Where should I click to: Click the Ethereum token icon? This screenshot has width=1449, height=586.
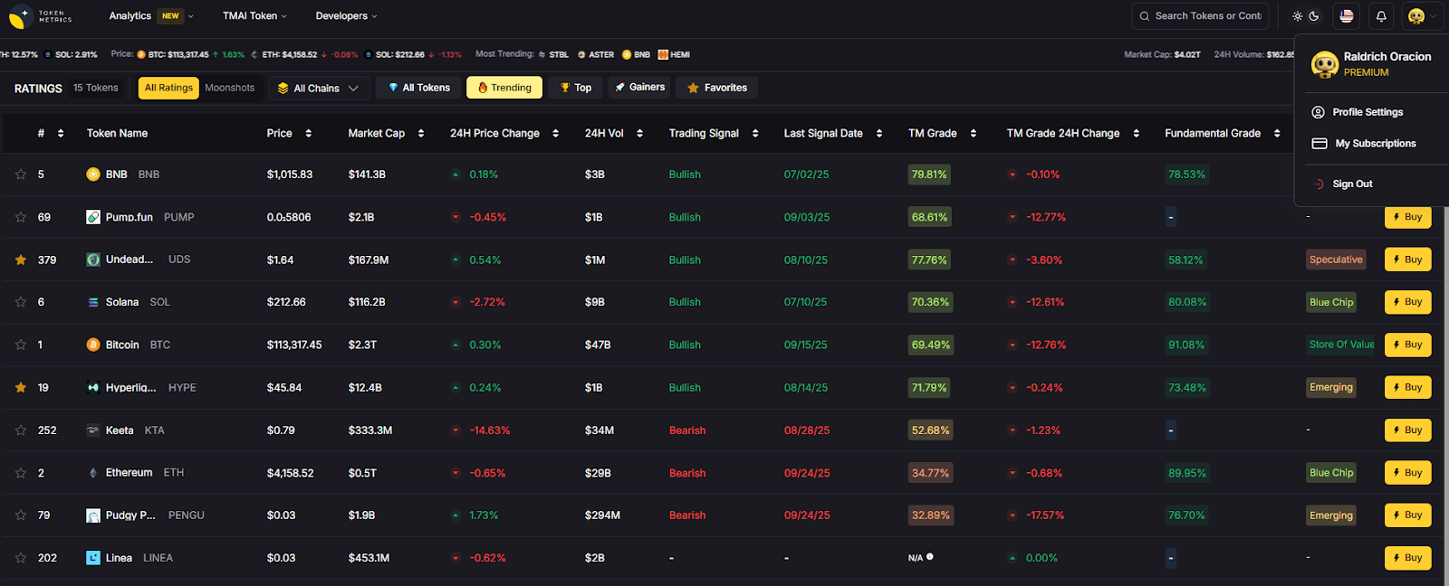point(93,473)
